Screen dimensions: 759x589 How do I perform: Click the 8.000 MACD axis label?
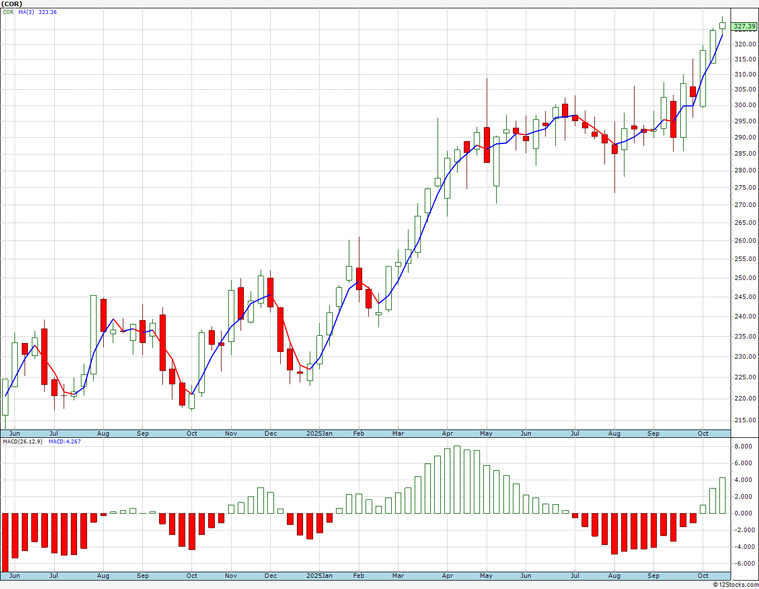[743, 446]
